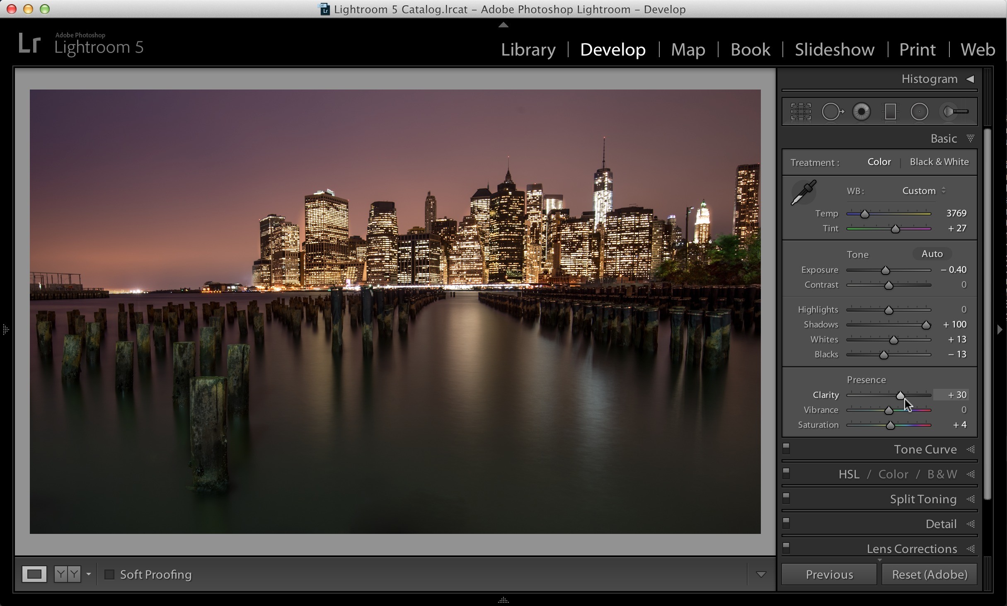1007x606 pixels.
Task: Click the Clarity slider handle
Action: tap(900, 395)
